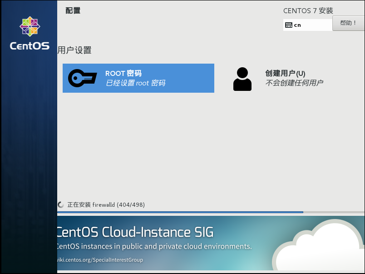365x274 pixels.
Task: Click the installation progress bar
Action: click(211, 212)
